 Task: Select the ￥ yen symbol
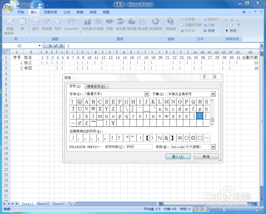point(113,123)
